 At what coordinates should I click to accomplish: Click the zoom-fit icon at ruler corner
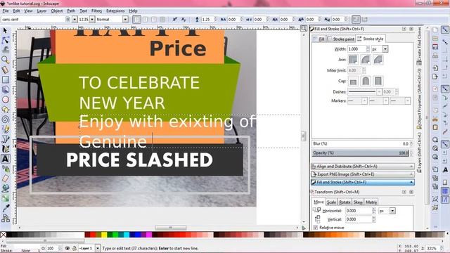(x=304, y=28)
